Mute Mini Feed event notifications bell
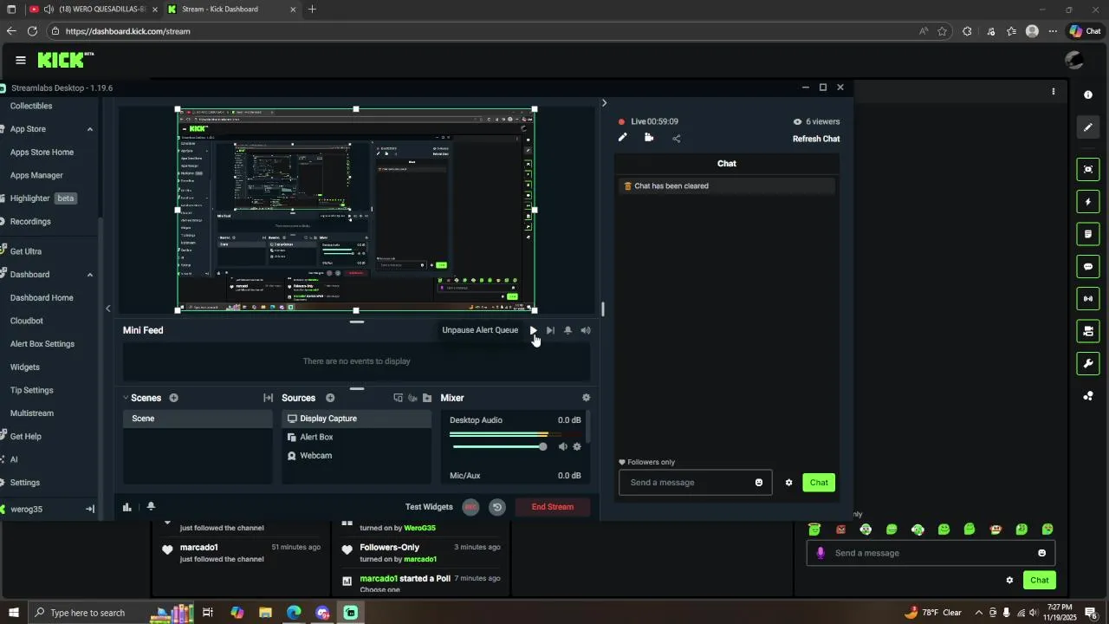 pyautogui.click(x=567, y=330)
